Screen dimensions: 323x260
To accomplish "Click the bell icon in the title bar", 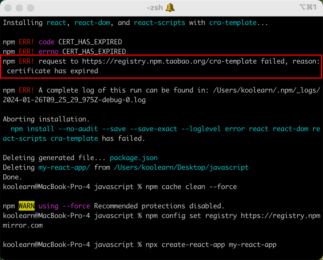I will point(170,8).
